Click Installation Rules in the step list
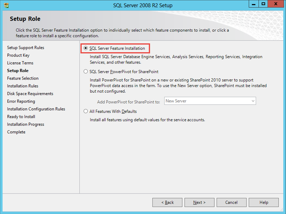286x214 pixels. [23, 86]
